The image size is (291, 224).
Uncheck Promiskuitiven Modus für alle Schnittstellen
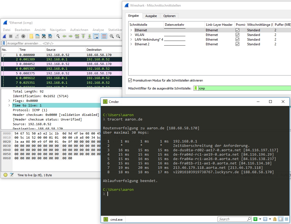(130, 80)
